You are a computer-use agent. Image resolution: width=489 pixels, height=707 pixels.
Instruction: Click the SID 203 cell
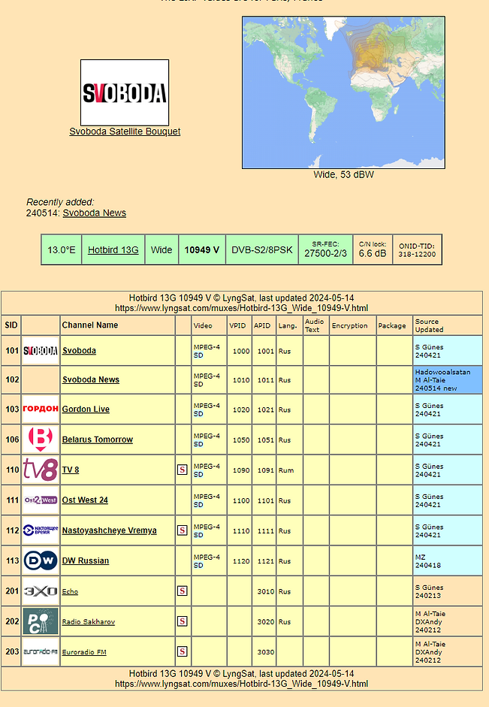tap(12, 651)
